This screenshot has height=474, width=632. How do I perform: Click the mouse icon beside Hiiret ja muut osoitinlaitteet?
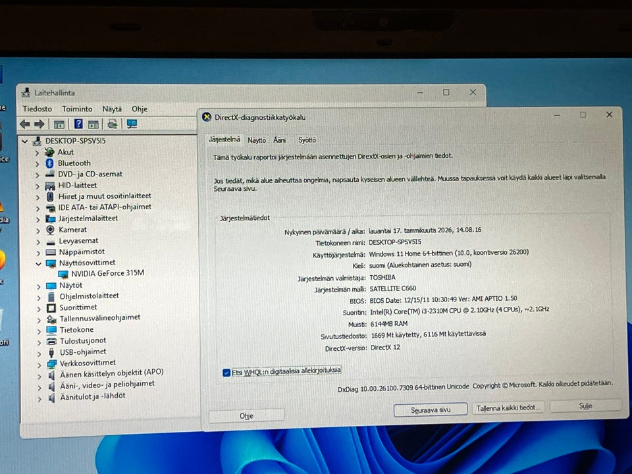50,196
